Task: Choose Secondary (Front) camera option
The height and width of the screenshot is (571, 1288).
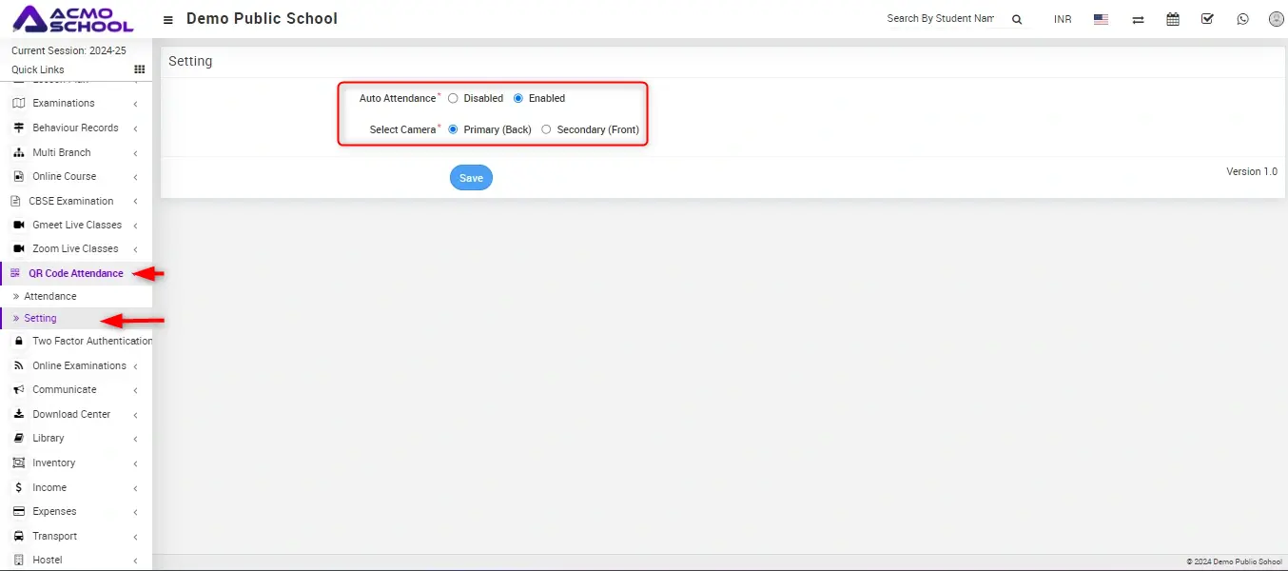Action: click(546, 129)
